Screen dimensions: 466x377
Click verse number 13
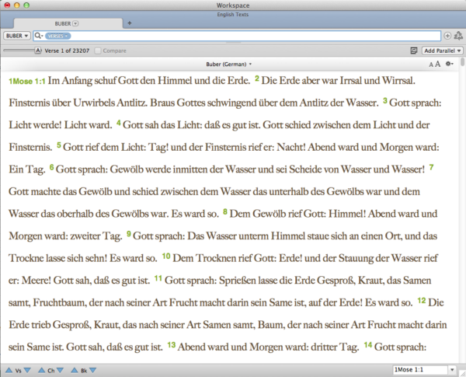pos(172,344)
